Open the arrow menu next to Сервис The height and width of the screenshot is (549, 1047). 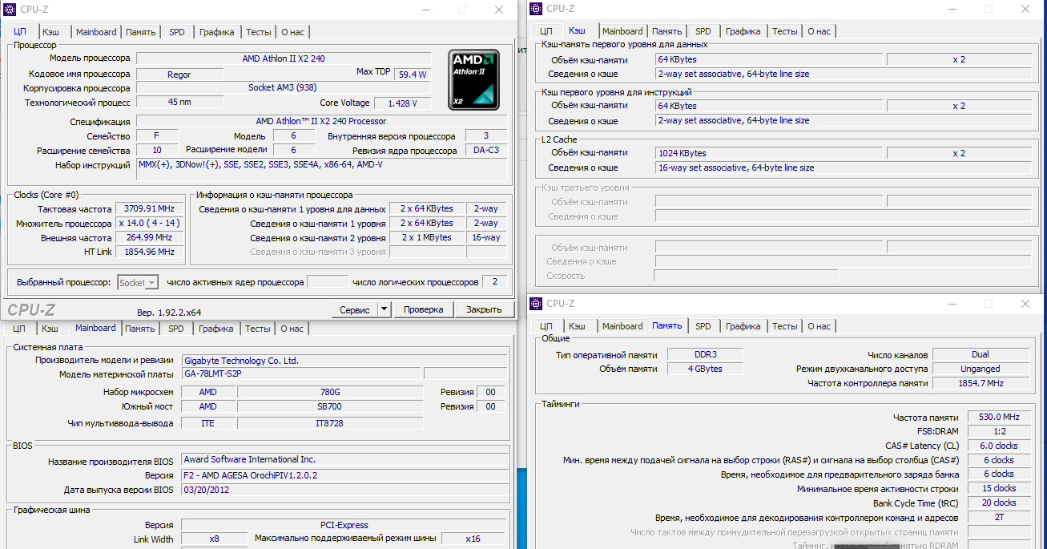click(384, 309)
